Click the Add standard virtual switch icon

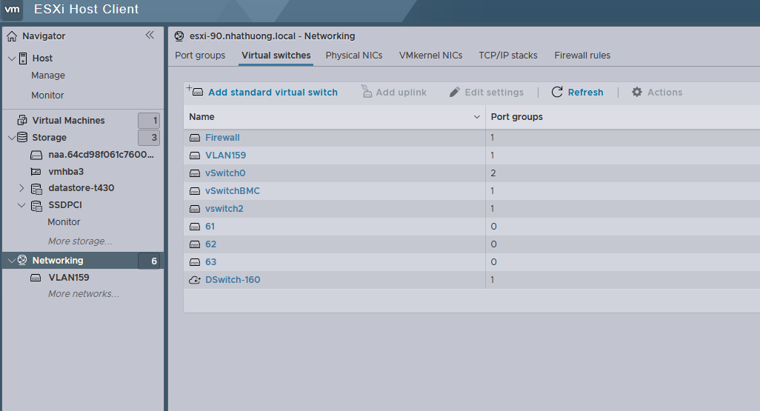195,92
